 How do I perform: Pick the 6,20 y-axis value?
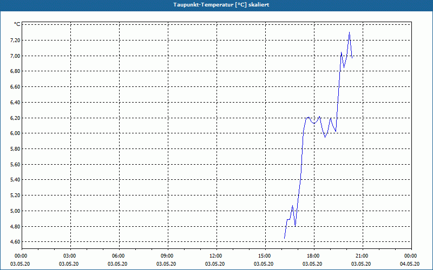pos(16,118)
